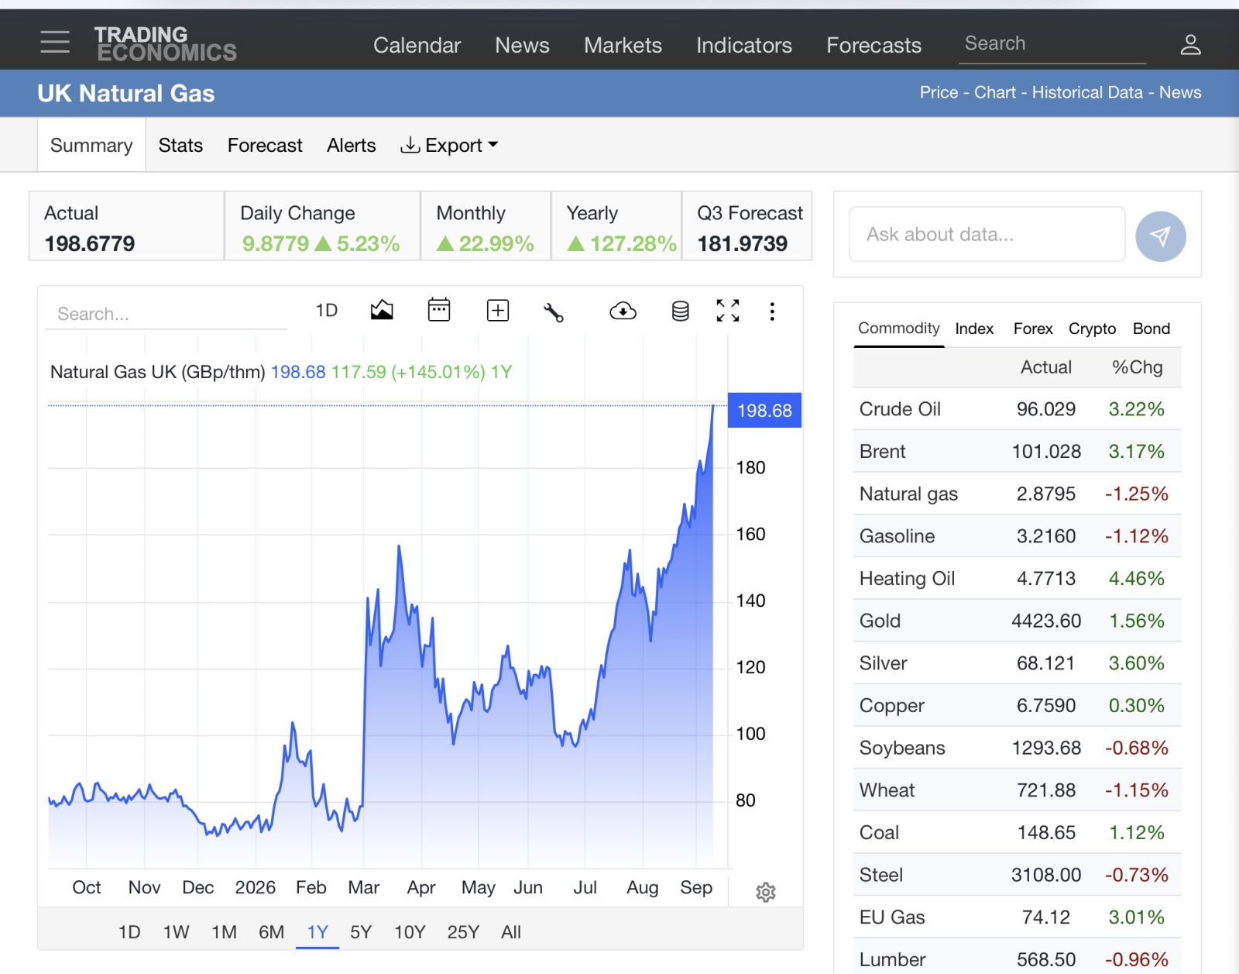Image resolution: width=1239 pixels, height=974 pixels.
Task: Select the Crypto markets tab
Action: coord(1092,329)
